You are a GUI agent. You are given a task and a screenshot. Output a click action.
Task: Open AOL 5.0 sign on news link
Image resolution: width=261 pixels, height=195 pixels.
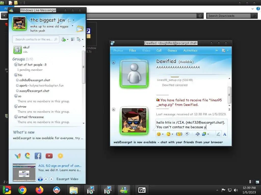point(60,166)
